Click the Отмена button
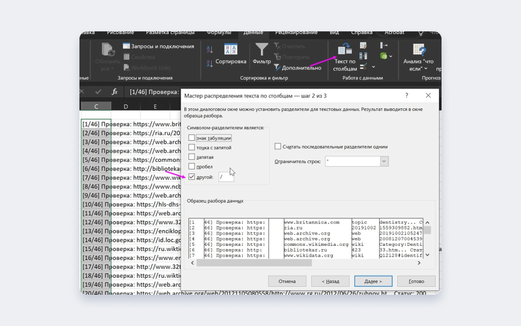521x326 pixels. [287, 281]
